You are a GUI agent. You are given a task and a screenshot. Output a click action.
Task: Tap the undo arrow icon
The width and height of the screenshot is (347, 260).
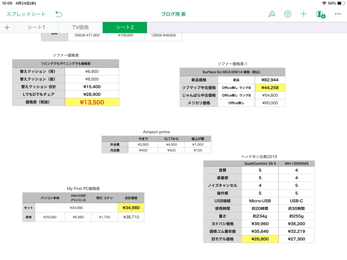(59, 14)
